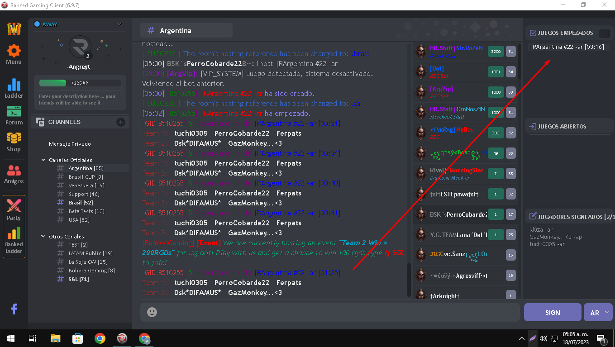Image resolution: width=615 pixels, height=347 pixels.
Task: Click the +225 XP progress bar
Action: (80, 83)
